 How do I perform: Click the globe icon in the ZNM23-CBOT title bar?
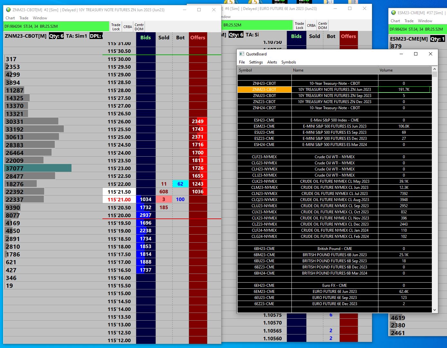coord(8,10)
